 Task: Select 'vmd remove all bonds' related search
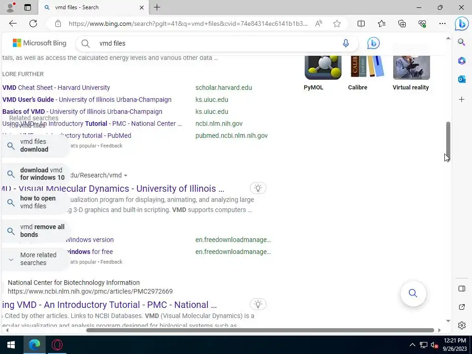point(35,231)
